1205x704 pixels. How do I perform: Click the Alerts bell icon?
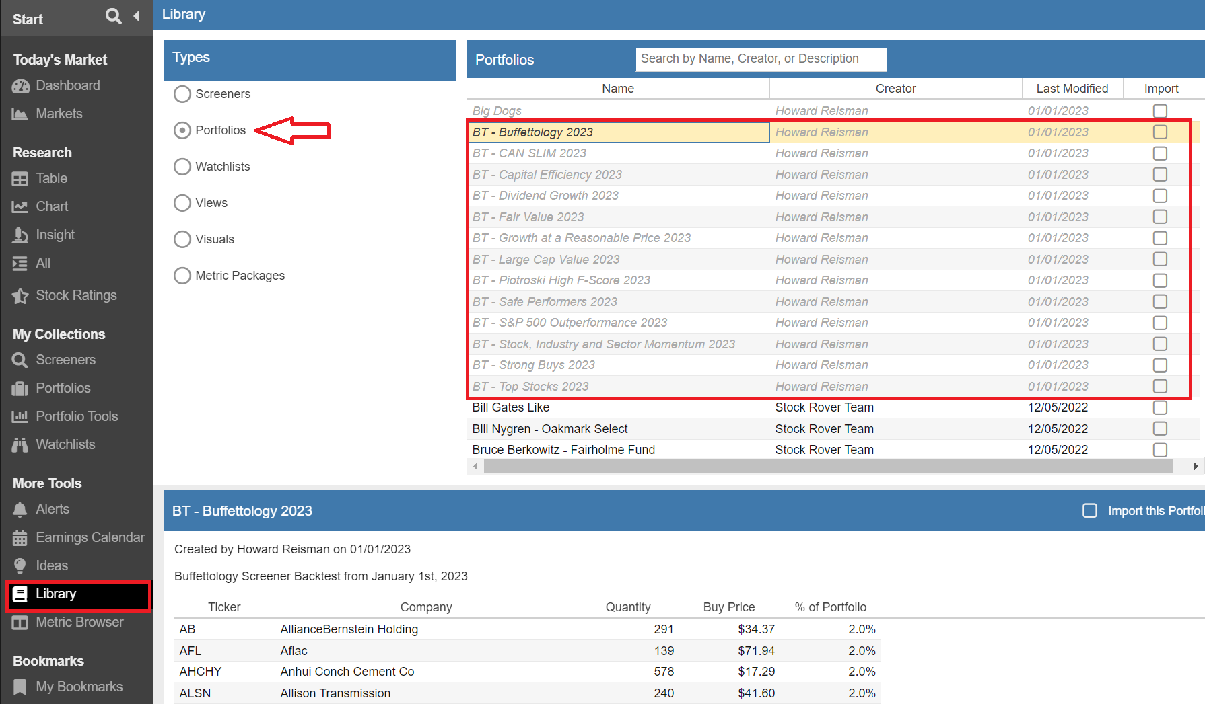(x=20, y=510)
